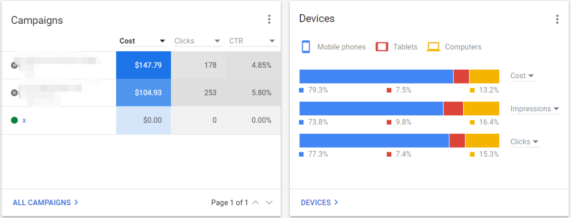The height and width of the screenshot is (218, 571).
Task: Click the paused status icon of the $104.93 campaign
Action: click(14, 93)
